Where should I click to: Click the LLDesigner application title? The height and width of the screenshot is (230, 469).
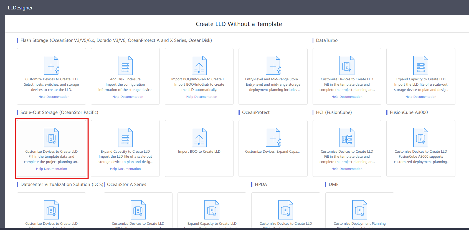tap(20, 8)
